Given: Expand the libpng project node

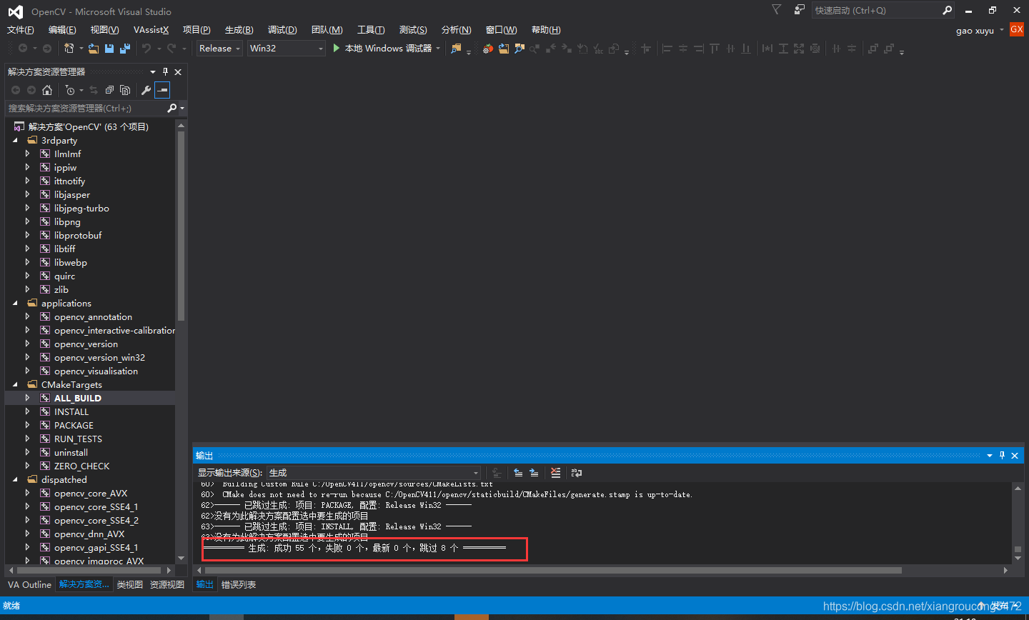Looking at the screenshot, I should [x=28, y=221].
